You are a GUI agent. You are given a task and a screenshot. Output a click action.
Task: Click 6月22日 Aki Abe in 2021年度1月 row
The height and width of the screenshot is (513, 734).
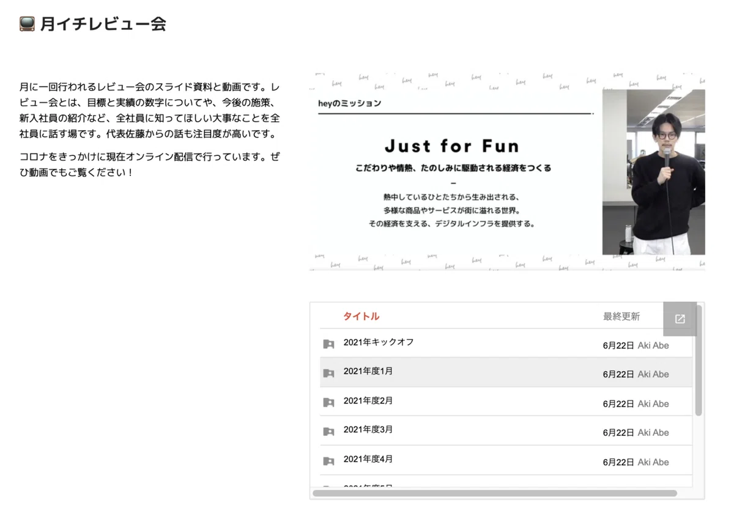pos(636,374)
